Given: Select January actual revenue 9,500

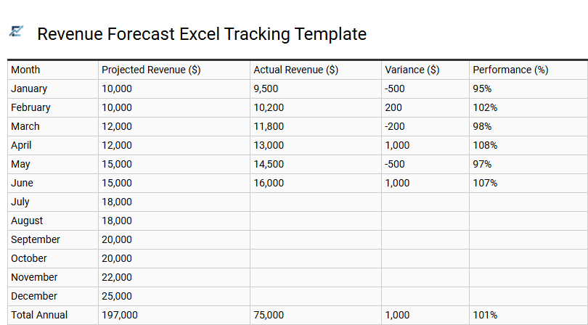Looking at the screenshot, I should click(266, 89).
